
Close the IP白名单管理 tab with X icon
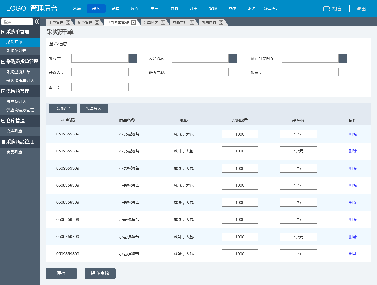point(133,23)
